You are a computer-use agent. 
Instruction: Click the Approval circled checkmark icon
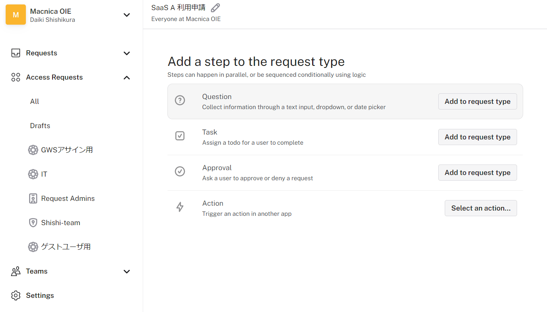180,172
